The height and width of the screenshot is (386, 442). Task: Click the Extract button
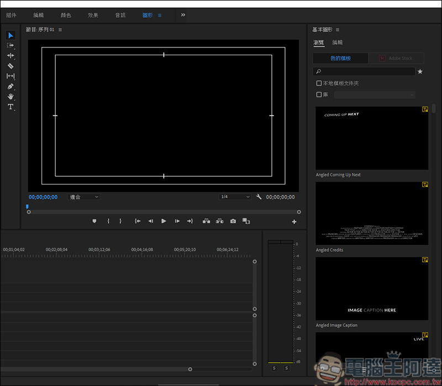click(219, 221)
